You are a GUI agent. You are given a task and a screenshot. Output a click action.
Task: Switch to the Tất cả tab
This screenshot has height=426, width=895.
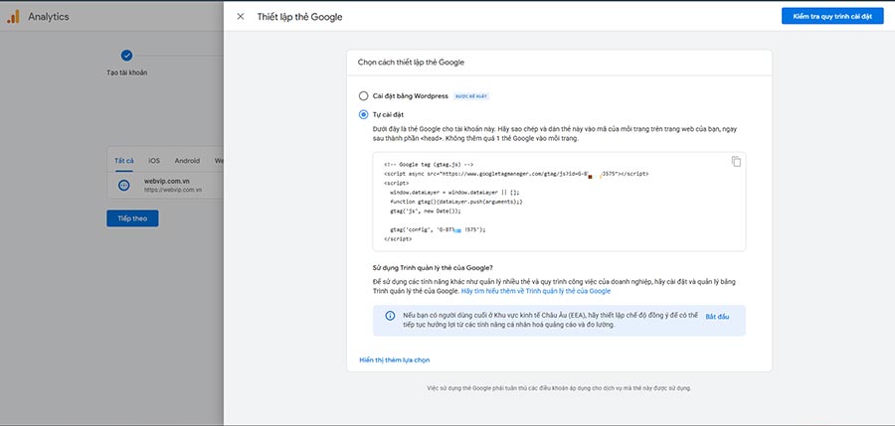124,161
